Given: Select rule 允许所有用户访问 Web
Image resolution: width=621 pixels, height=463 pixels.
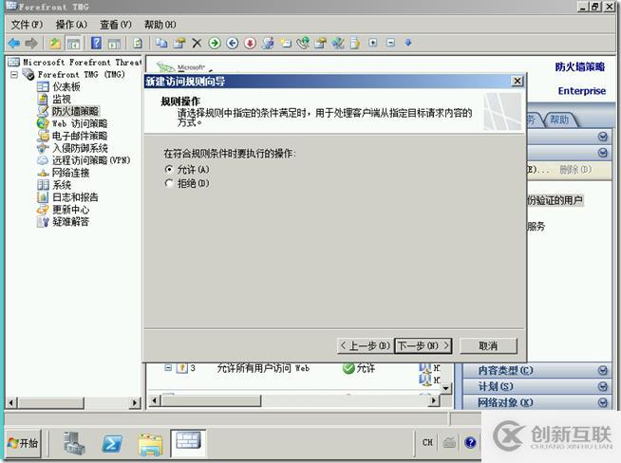Looking at the screenshot, I should click(263, 368).
